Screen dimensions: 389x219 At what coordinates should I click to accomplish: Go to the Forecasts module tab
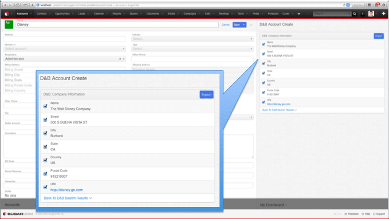pos(273,14)
